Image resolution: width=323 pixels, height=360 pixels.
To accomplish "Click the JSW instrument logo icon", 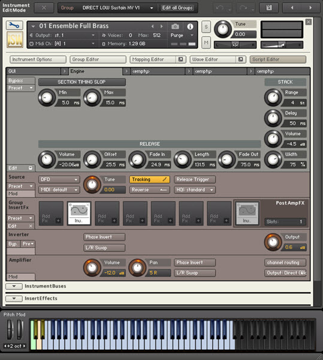I will pos(14,40).
